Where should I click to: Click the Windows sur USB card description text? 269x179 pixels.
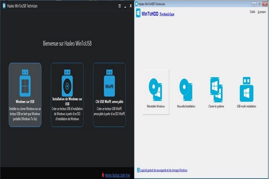(25, 114)
